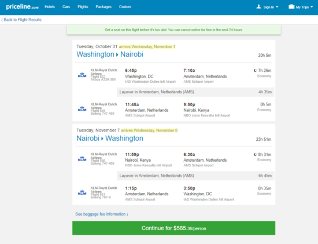The image size is (318, 244).
Task: Click KLM logo for Amsterdam to Nairobi flight
Action: pos(82,109)
